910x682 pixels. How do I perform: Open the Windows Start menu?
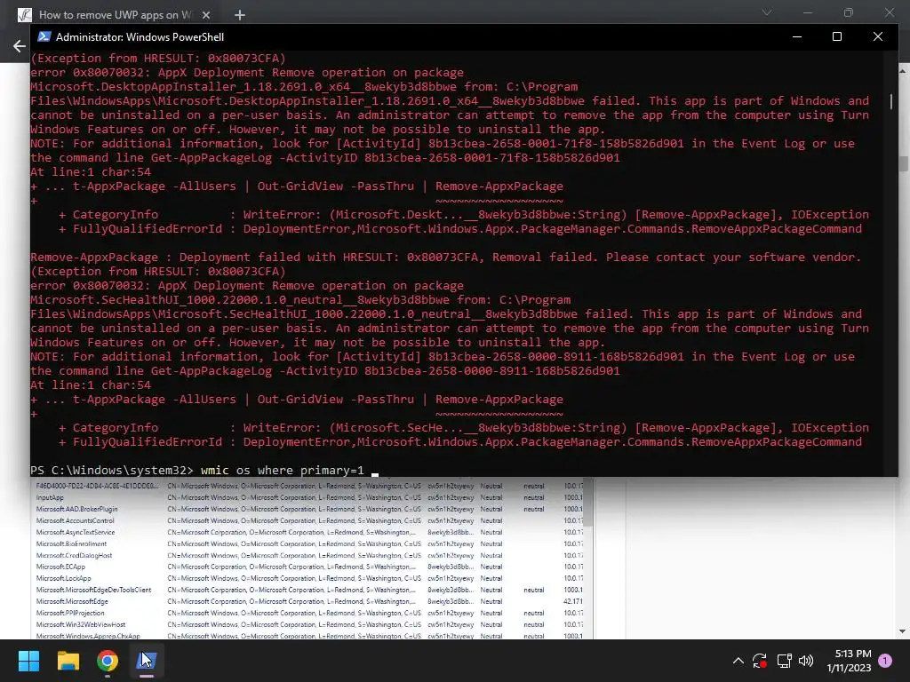click(x=28, y=660)
